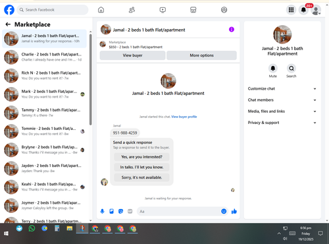This screenshot has width=329, height=244.
Task: Search in conversation using magnifier icon
Action: (x=291, y=69)
